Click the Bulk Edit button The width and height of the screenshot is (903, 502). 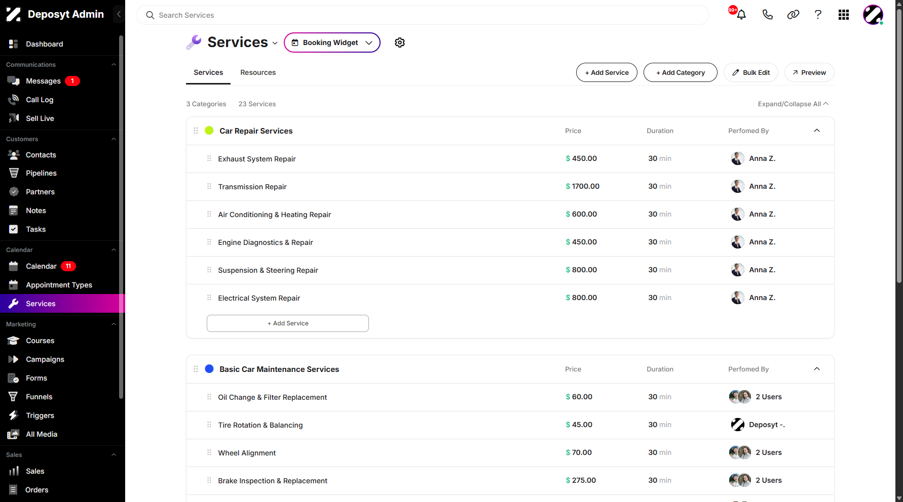tap(751, 72)
